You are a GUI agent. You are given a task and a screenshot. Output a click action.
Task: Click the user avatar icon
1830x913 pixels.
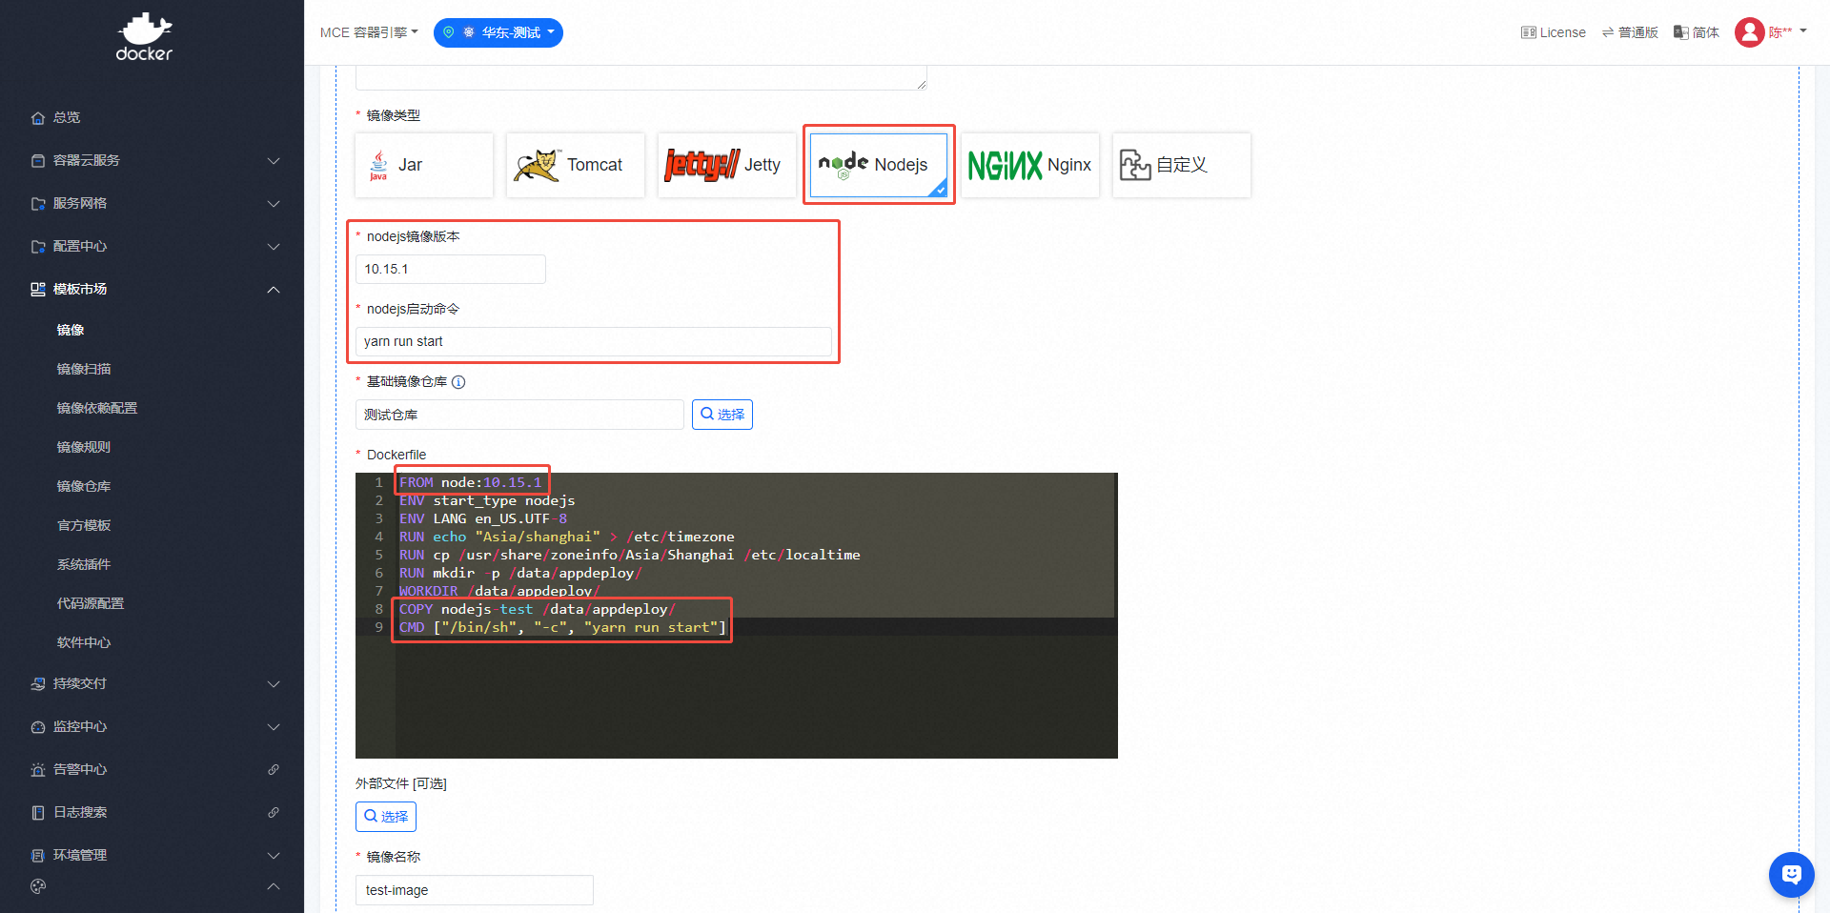[x=1749, y=32]
